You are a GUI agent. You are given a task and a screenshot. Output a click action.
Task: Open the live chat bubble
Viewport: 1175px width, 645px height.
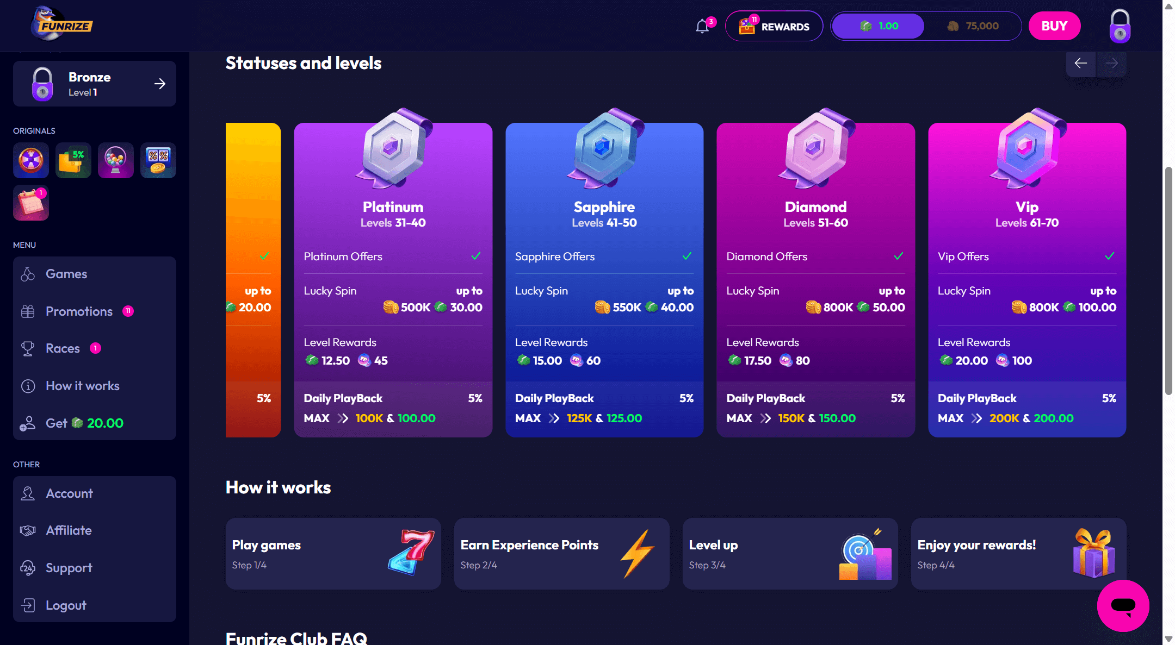tap(1123, 605)
